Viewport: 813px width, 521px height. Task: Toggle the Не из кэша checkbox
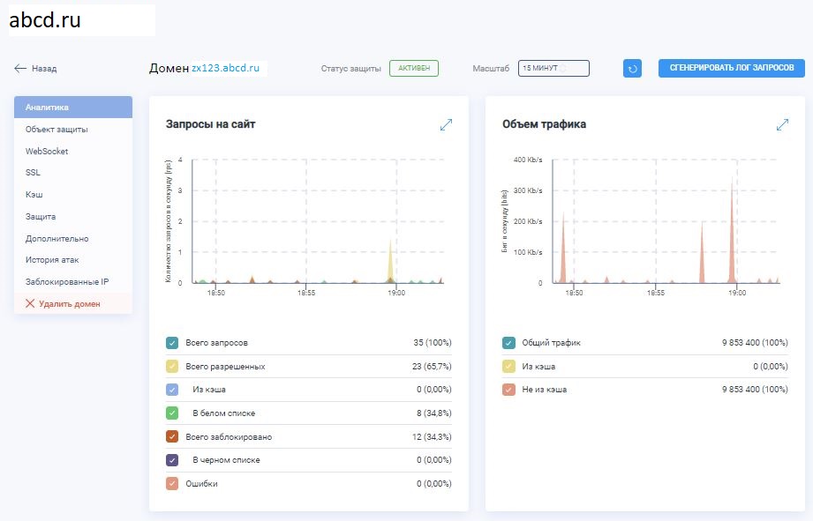tap(508, 389)
